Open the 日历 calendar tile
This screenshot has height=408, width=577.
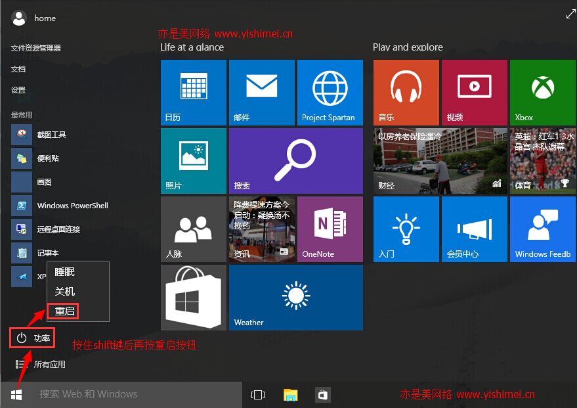(194, 93)
